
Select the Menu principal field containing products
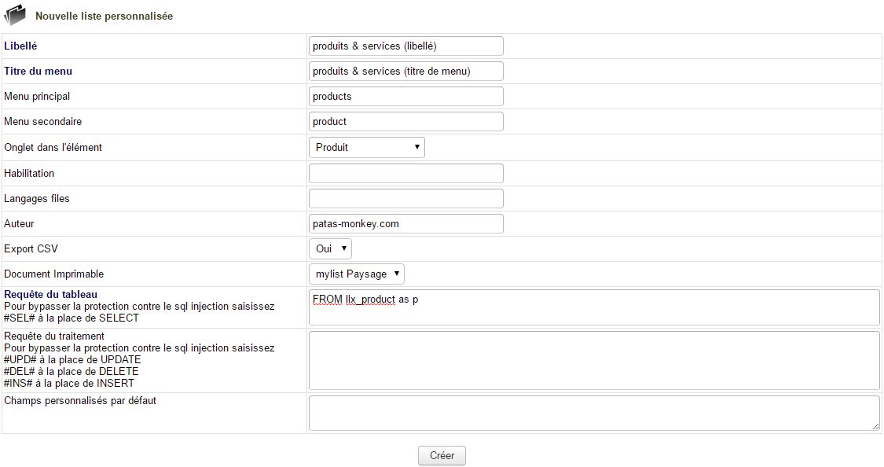pos(405,96)
